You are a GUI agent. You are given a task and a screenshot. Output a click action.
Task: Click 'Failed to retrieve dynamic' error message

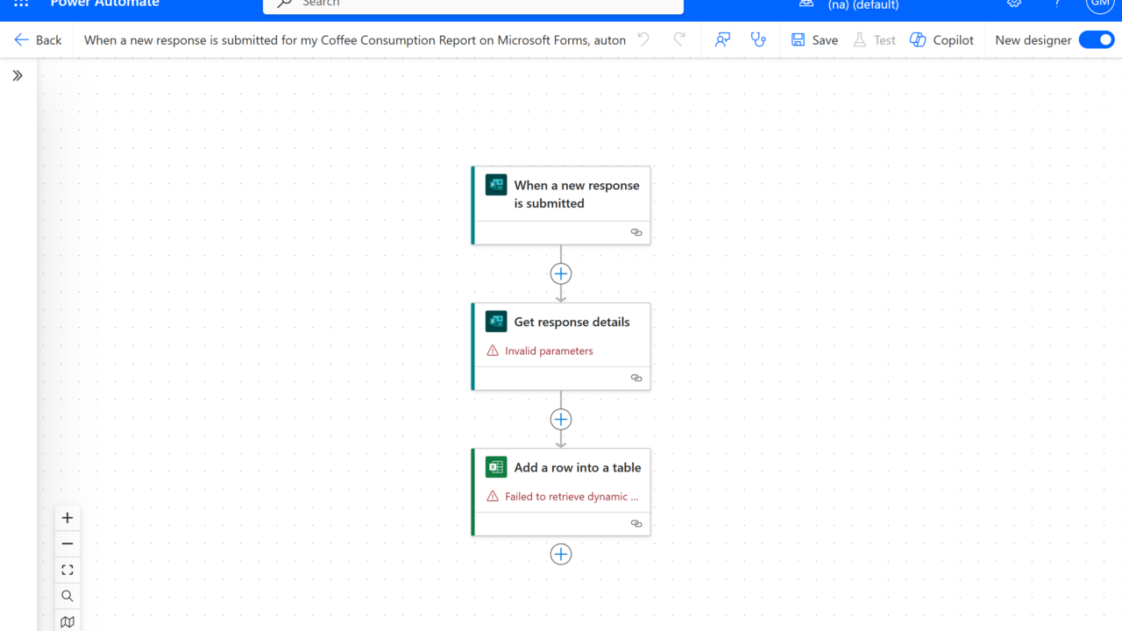[x=572, y=496]
